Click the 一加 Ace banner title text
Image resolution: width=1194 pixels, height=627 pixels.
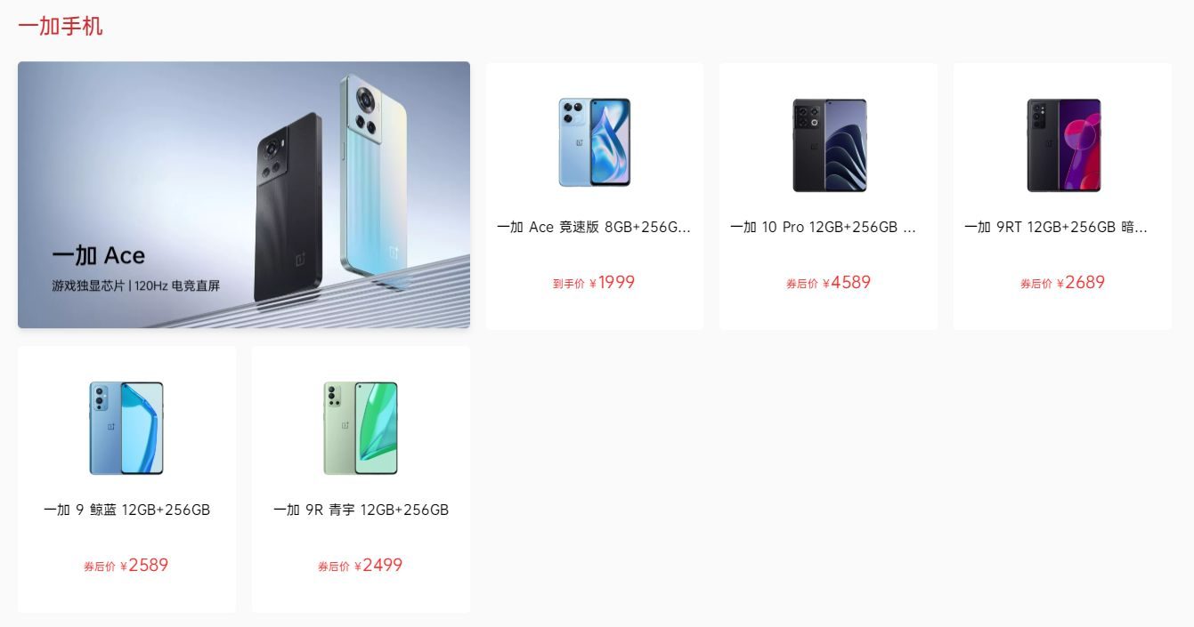click(98, 256)
